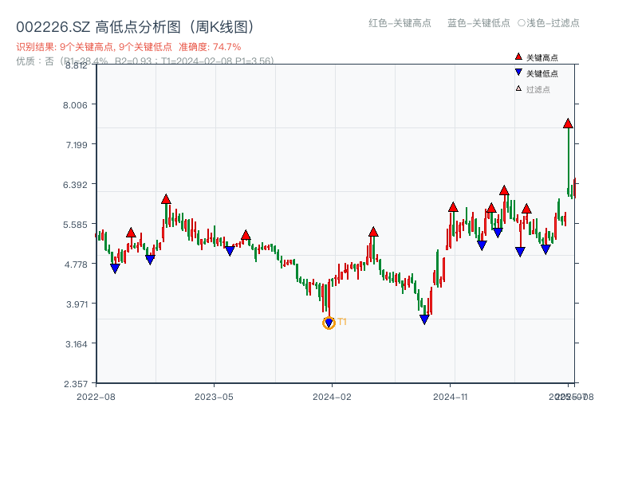Toggle the 浅色-过滤点 circle in header

click(x=521, y=23)
